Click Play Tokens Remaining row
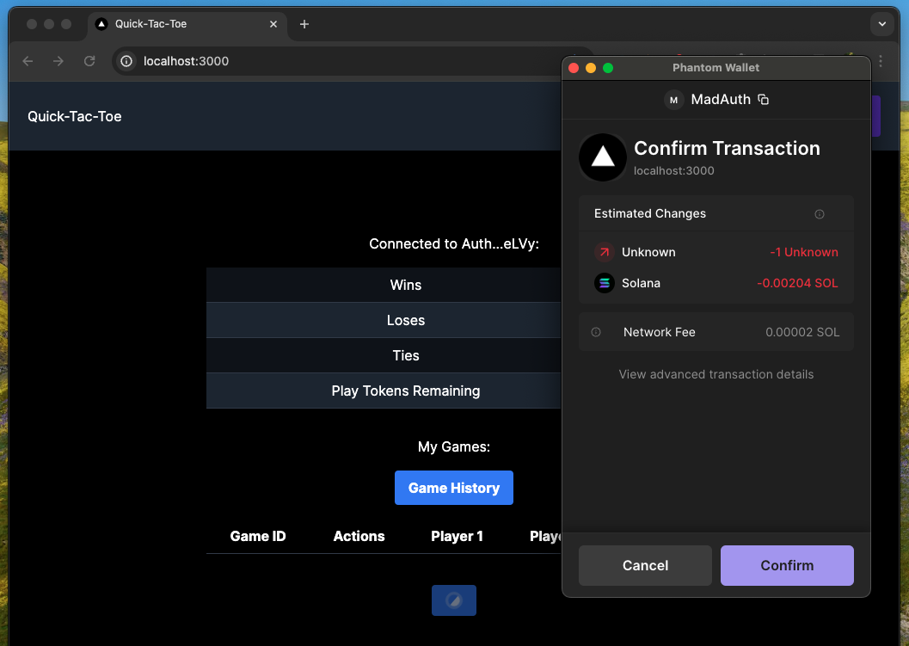 pyautogui.click(x=384, y=391)
